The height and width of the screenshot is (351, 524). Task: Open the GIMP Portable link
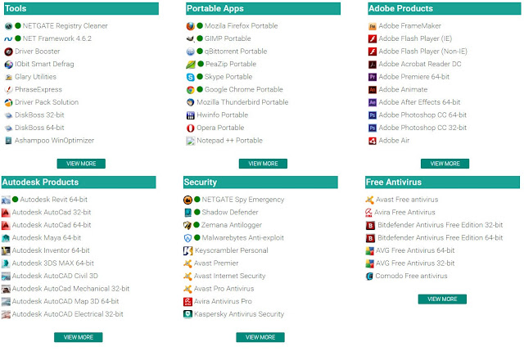(228, 38)
